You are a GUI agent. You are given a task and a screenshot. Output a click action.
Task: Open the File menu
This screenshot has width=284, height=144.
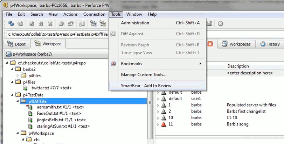(9, 14)
